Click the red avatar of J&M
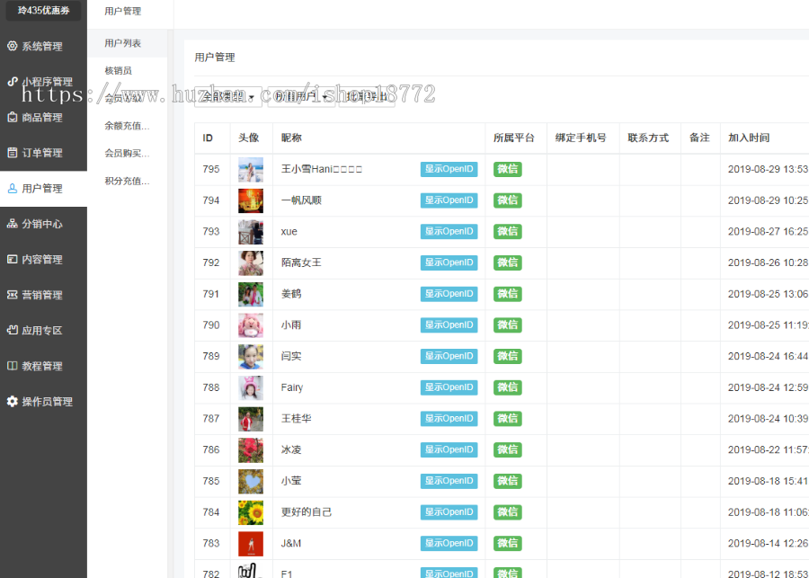Viewport: 809px width, 578px height. pyautogui.click(x=251, y=544)
